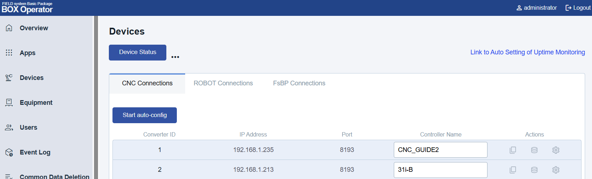Click the Devices robot arm icon

(9, 78)
